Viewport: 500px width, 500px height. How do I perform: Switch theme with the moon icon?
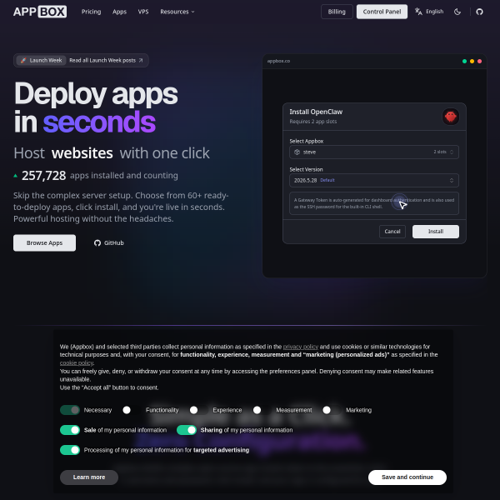point(457,12)
